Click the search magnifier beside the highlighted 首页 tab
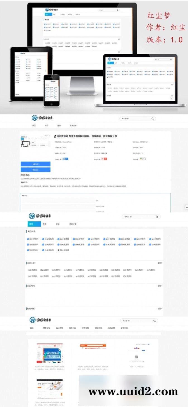The height and width of the screenshot is (407, 188). point(157,216)
